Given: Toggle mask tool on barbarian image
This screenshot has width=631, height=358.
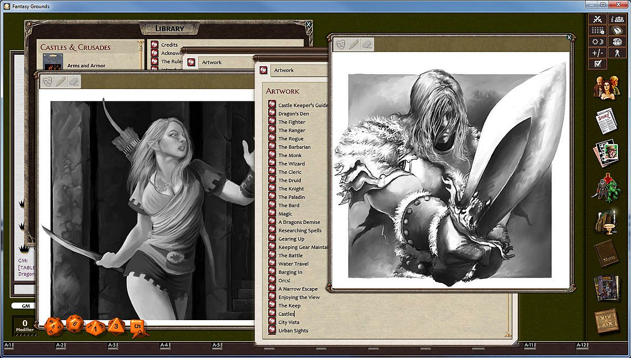Looking at the screenshot, I should pos(340,44).
